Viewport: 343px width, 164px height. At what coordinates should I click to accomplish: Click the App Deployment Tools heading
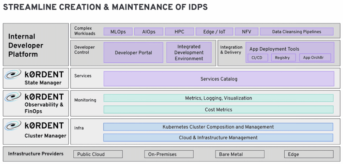click(274, 49)
